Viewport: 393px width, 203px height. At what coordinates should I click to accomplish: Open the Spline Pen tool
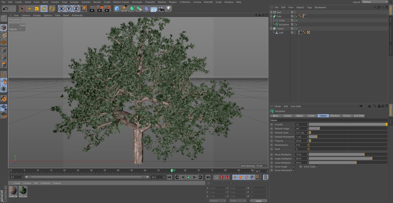[x=124, y=8]
